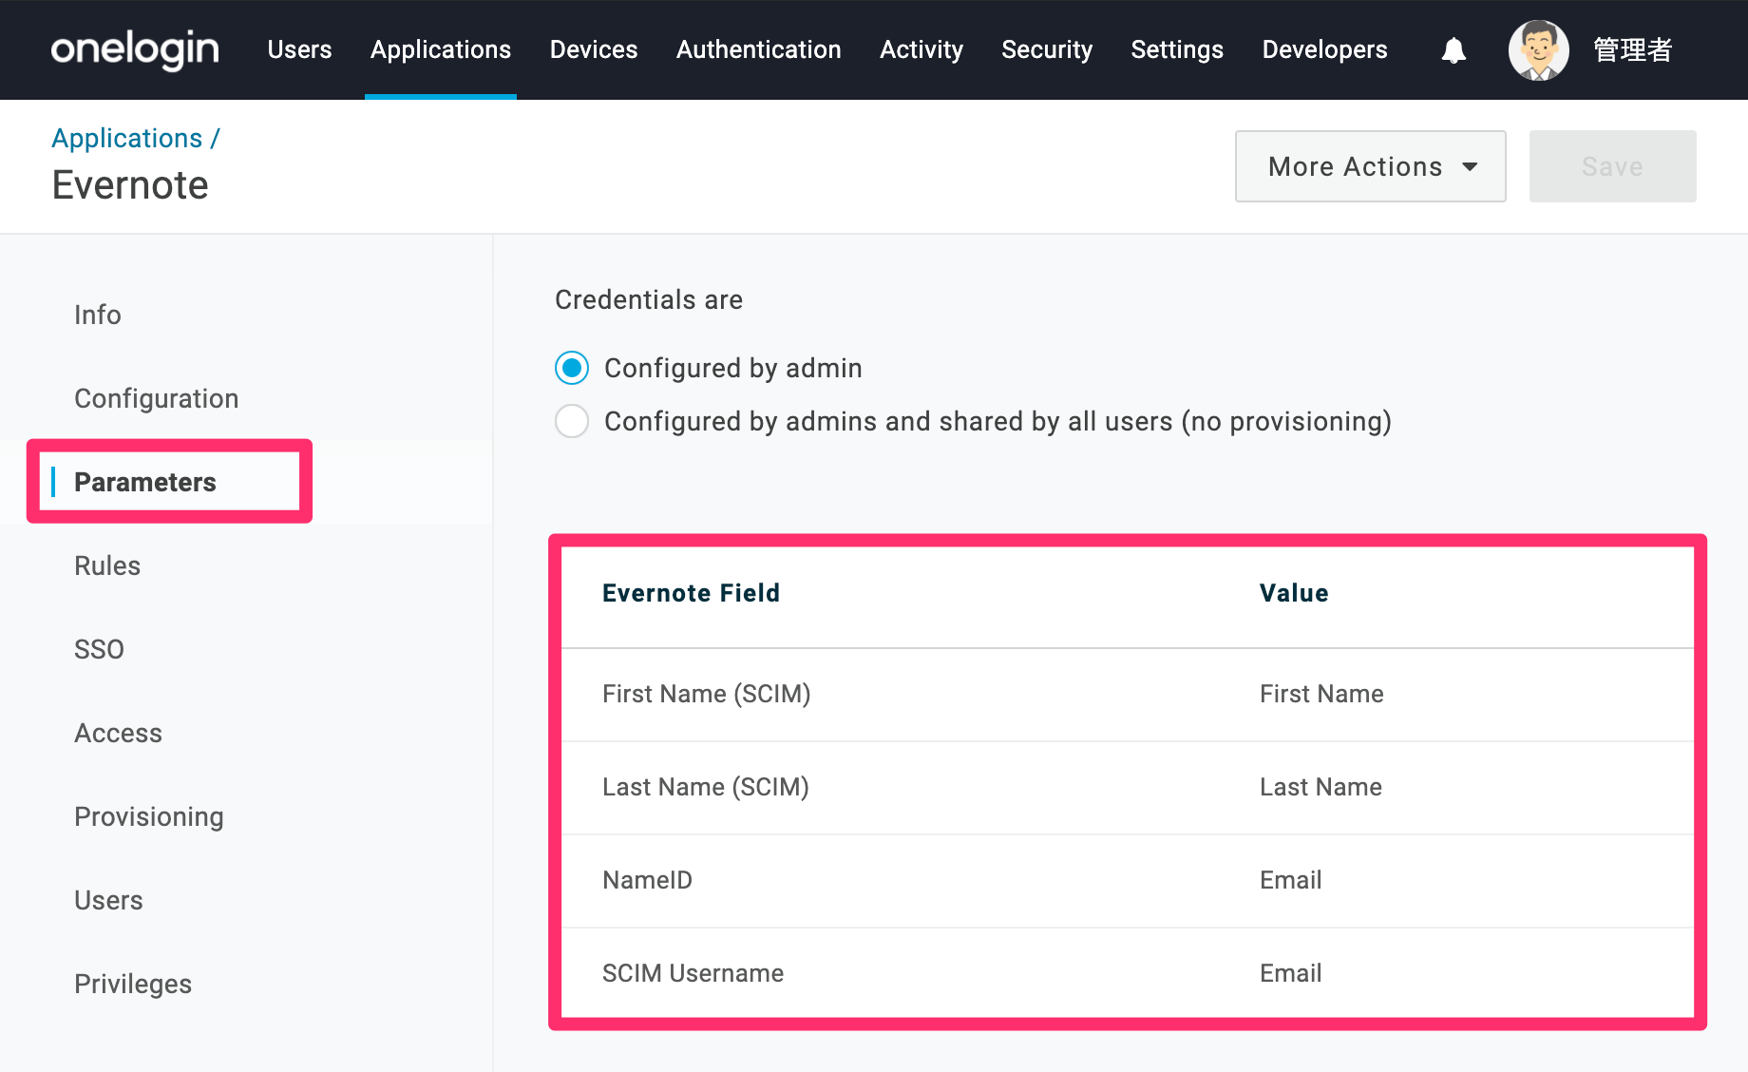This screenshot has height=1072, width=1748.
Task: Select shared by all users radio option
Action: [572, 421]
